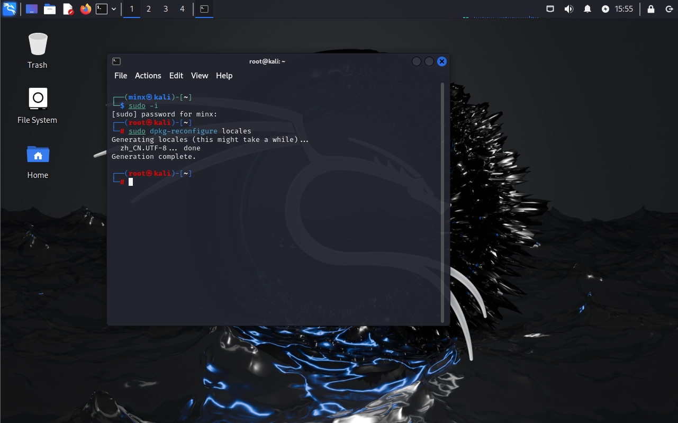Launch Firefox from the top panel

point(85,9)
